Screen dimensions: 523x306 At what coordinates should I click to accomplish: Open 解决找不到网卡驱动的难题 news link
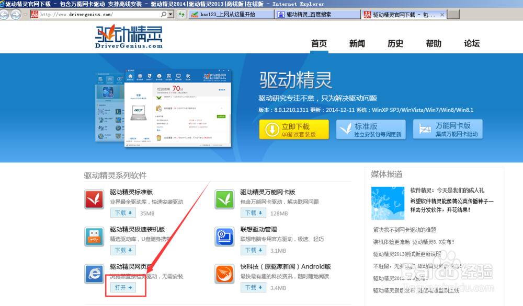coord(405,230)
